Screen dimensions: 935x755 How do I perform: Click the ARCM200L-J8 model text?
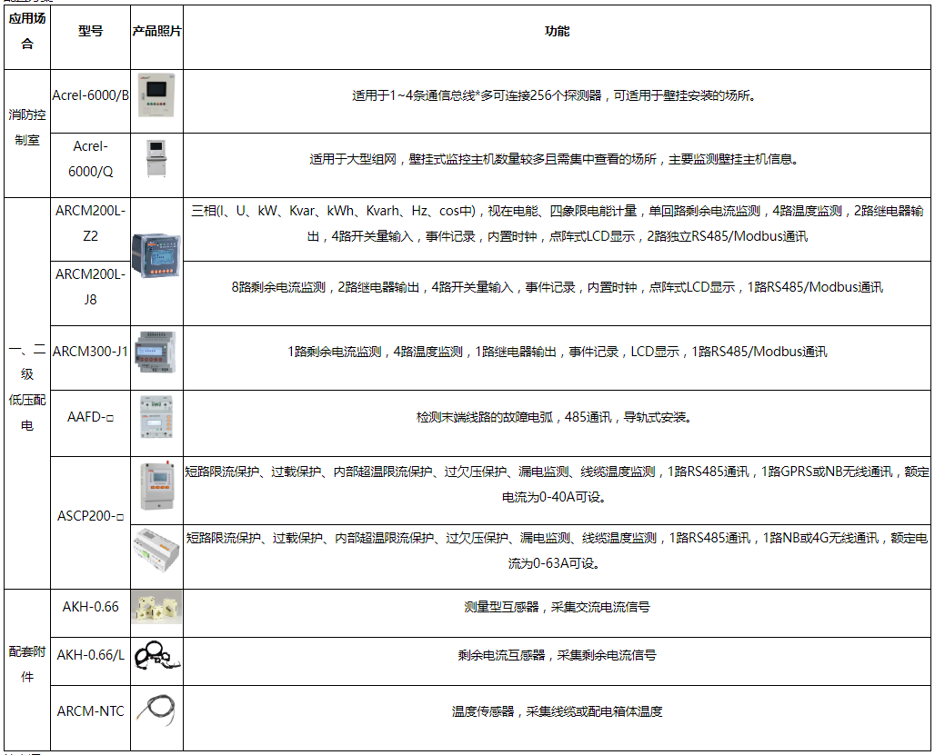point(91,287)
